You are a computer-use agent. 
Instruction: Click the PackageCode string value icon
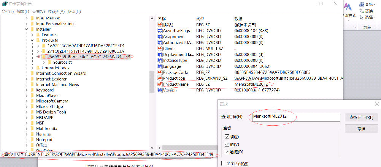click(160, 72)
